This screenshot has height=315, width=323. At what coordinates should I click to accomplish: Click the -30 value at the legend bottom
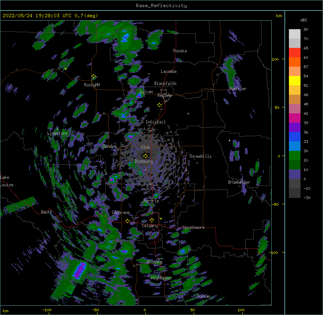tap(307, 198)
